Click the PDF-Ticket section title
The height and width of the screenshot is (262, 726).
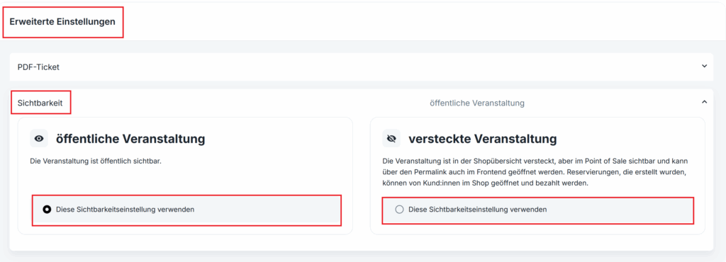38,67
